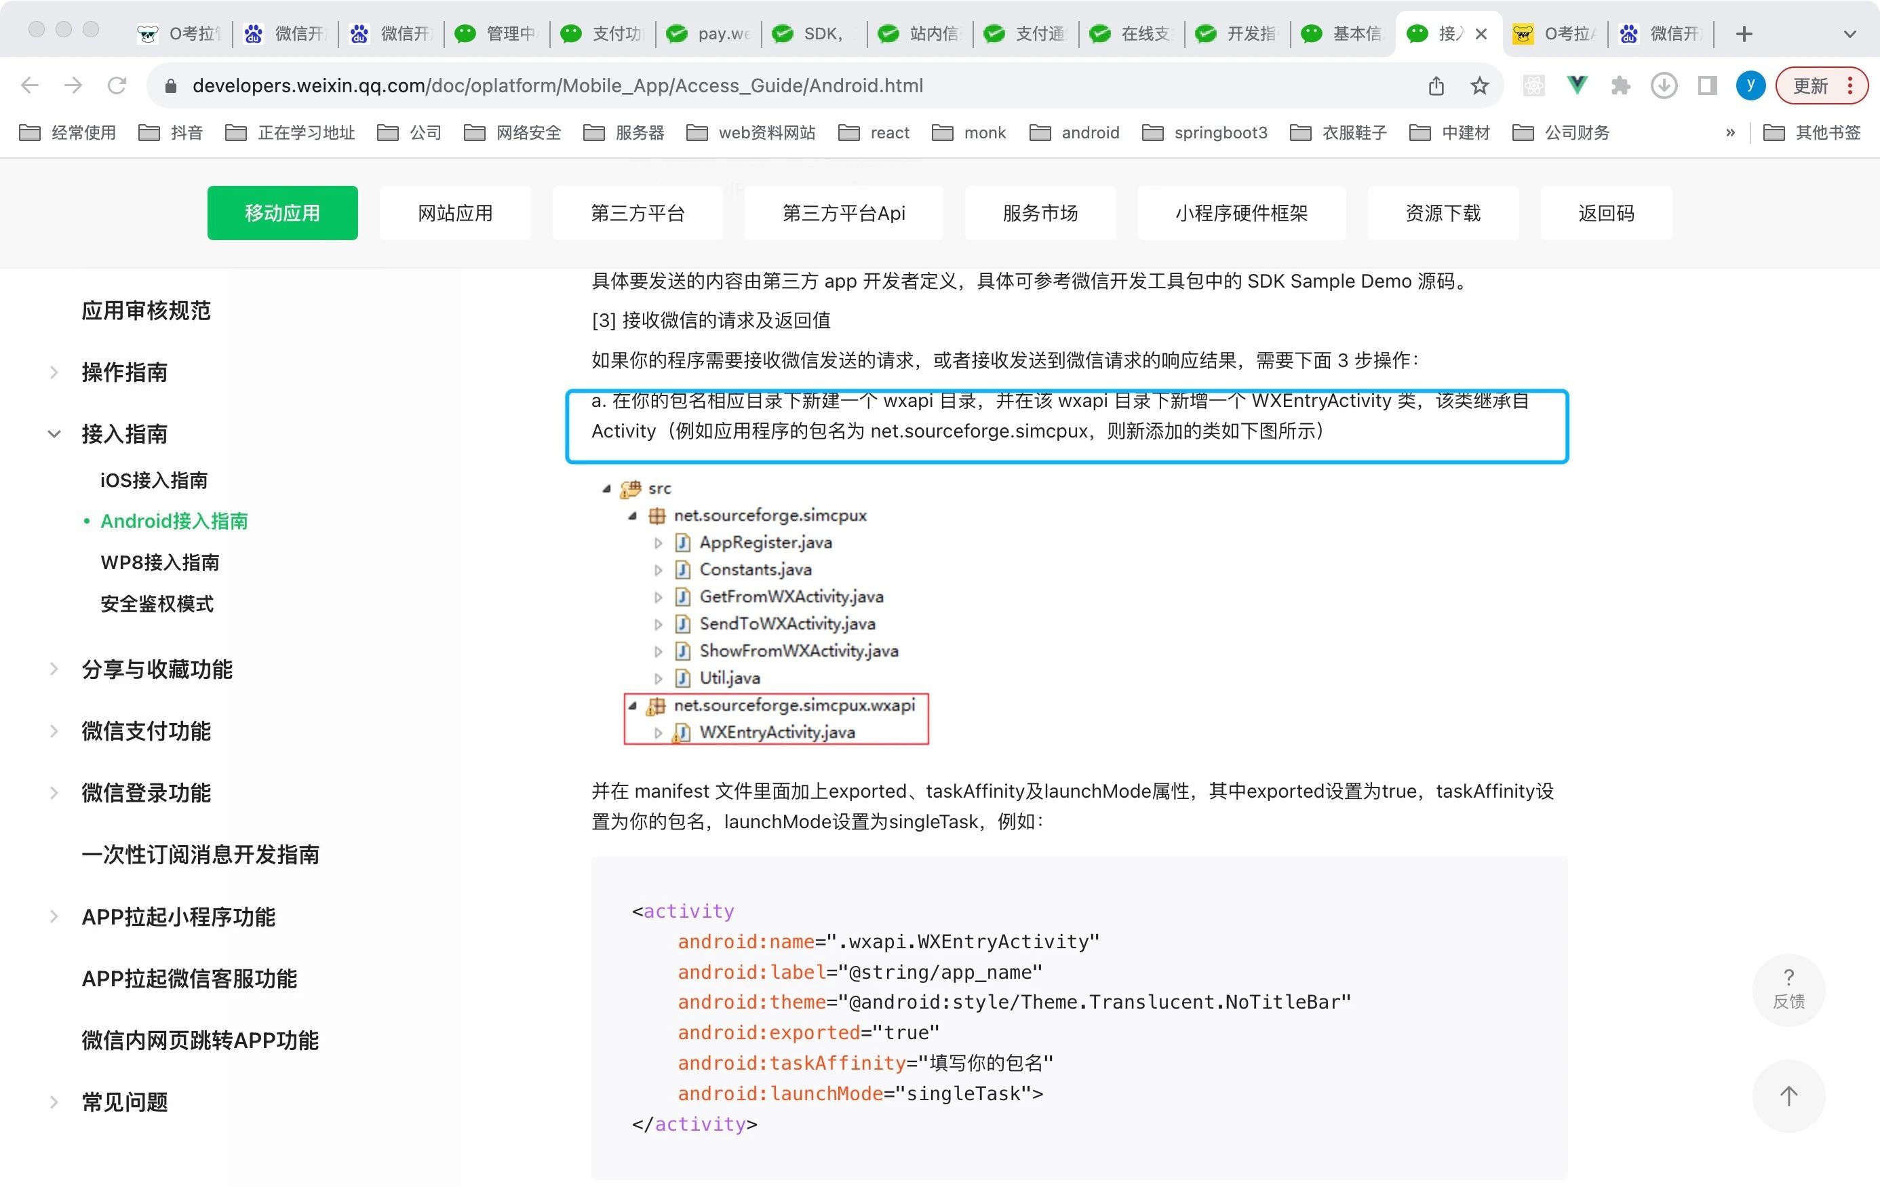The image size is (1880, 1187).
Task: Open 微信内网页跳转APP功能 in sidebar
Action: [x=201, y=1039]
